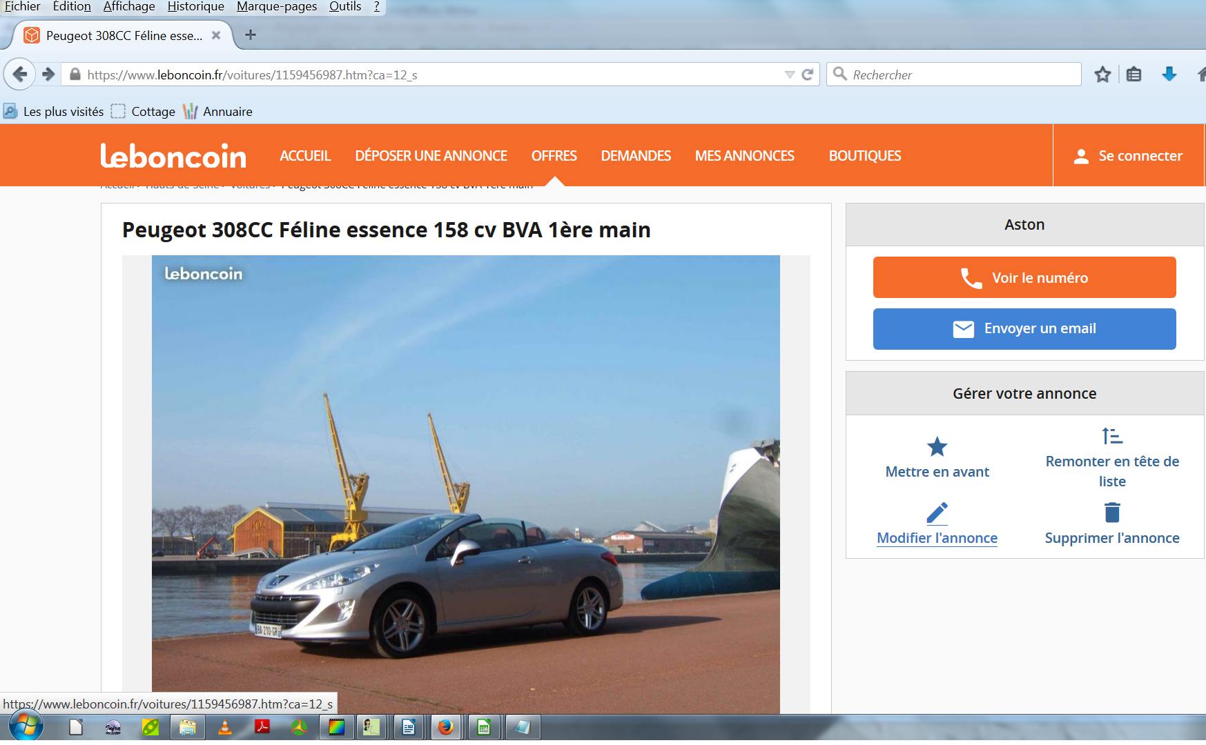Open the Cottage bookmark
Image resolution: width=1206 pixels, height=745 pixels.
(x=144, y=111)
